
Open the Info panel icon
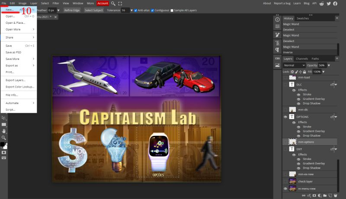click(277, 20)
